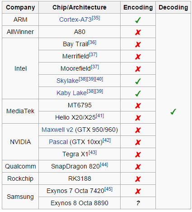Screen dimensions: 192x212
Task: Click the Chip/Architecture column header
Action: (x=80, y=7)
